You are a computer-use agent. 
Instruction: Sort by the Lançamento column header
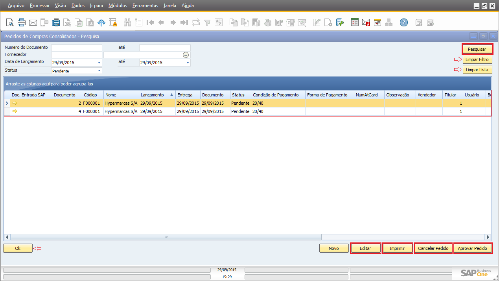157,95
